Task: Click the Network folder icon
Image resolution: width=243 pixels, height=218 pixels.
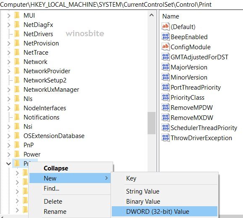Action: coord(17,62)
